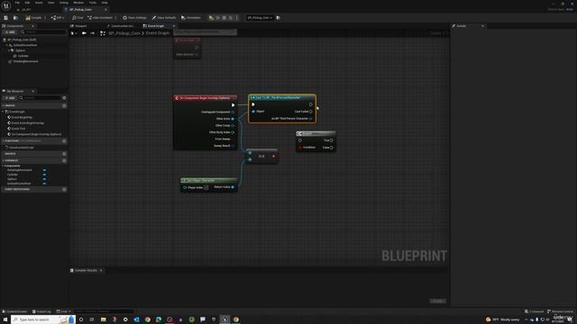The height and width of the screenshot is (324, 577).
Task: Collapse the Components variable category
Action: (x=4, y=166)
